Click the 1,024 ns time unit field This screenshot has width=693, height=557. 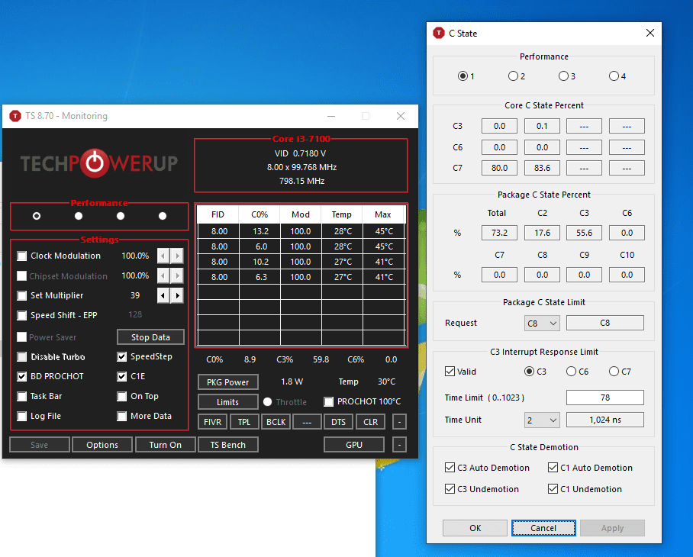(x=605, y=420)
